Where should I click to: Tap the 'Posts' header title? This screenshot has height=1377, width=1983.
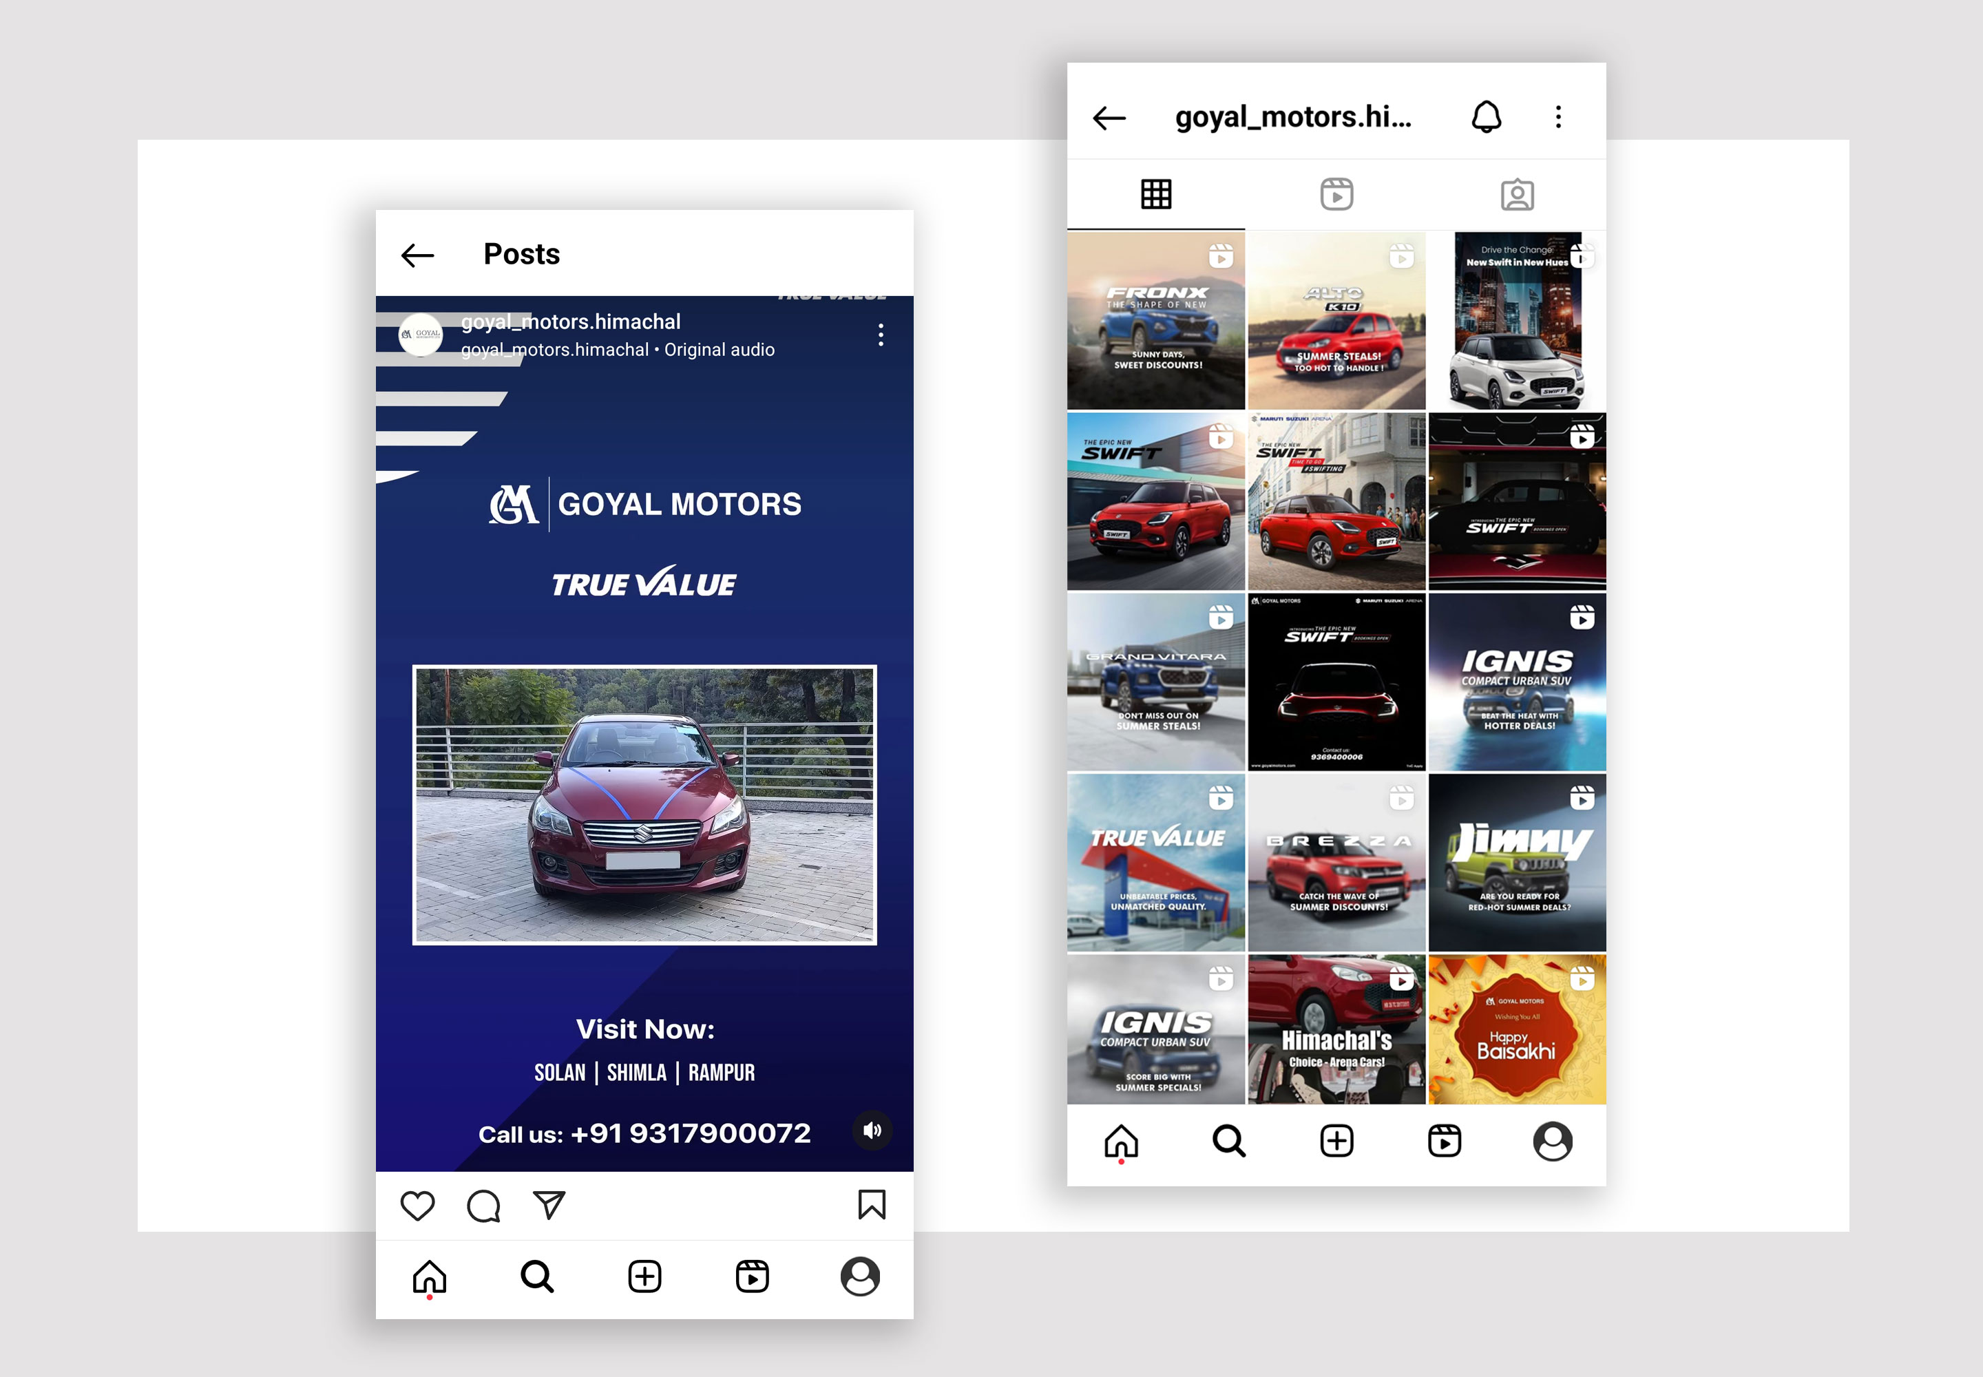click(521, 253)
